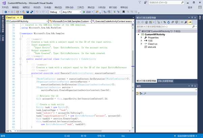Switch to the Team Explorer tab below Solution Explorer

coord(165,81)
